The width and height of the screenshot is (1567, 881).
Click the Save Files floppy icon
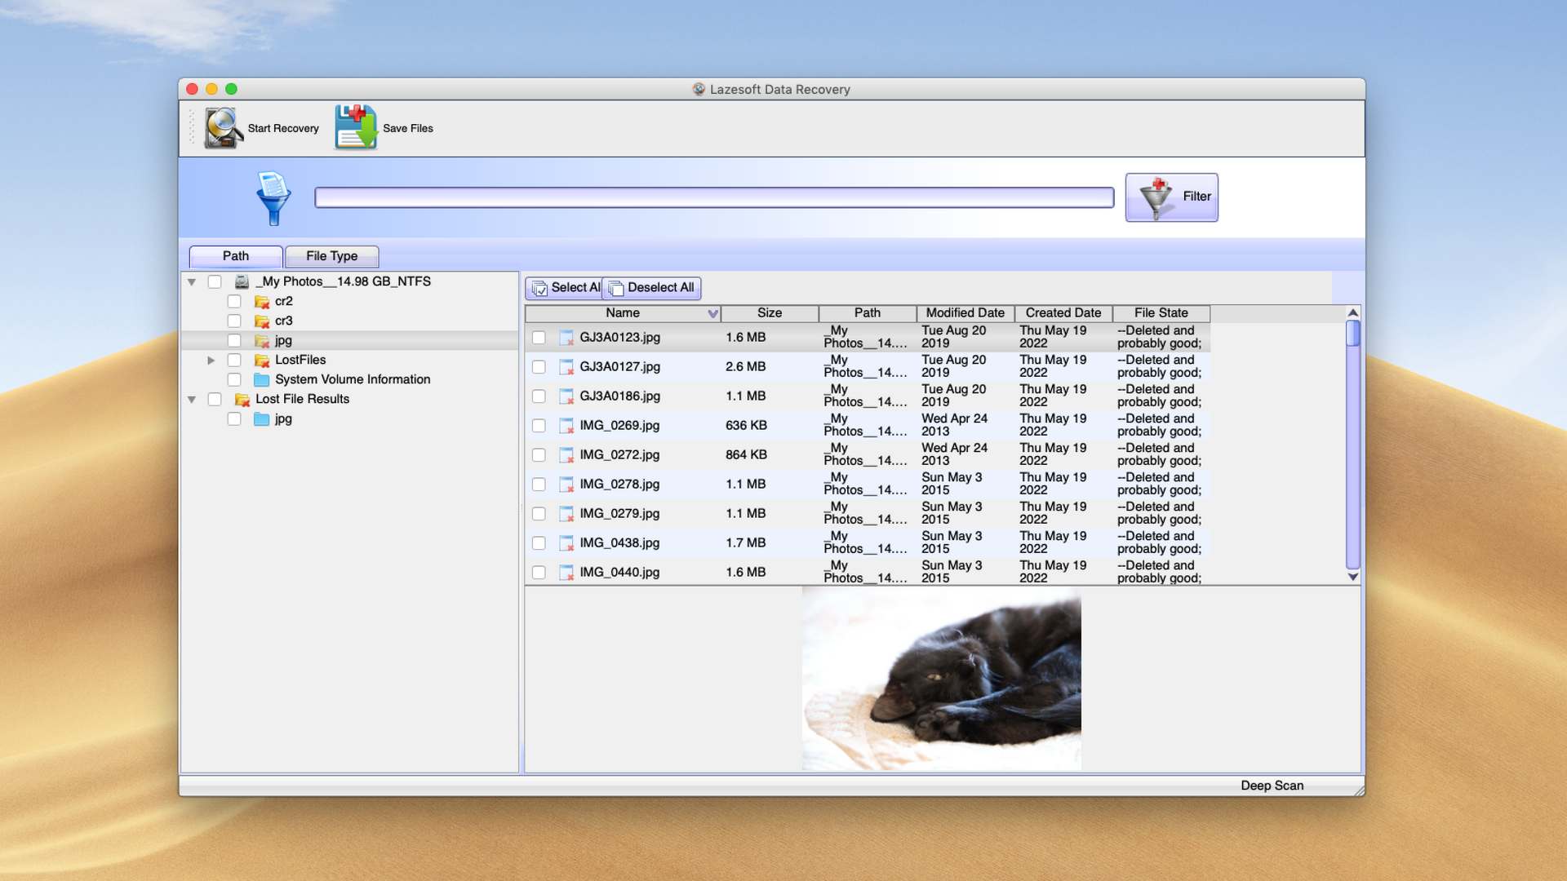pos(356,127)
